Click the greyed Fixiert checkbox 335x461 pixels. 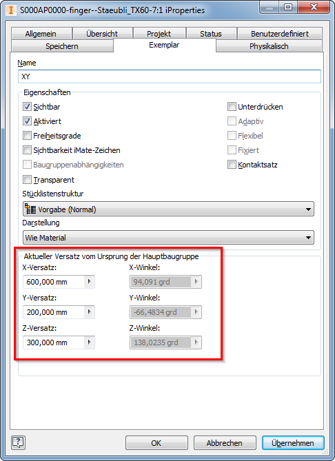pyautogui.click(x=232, y=150)
